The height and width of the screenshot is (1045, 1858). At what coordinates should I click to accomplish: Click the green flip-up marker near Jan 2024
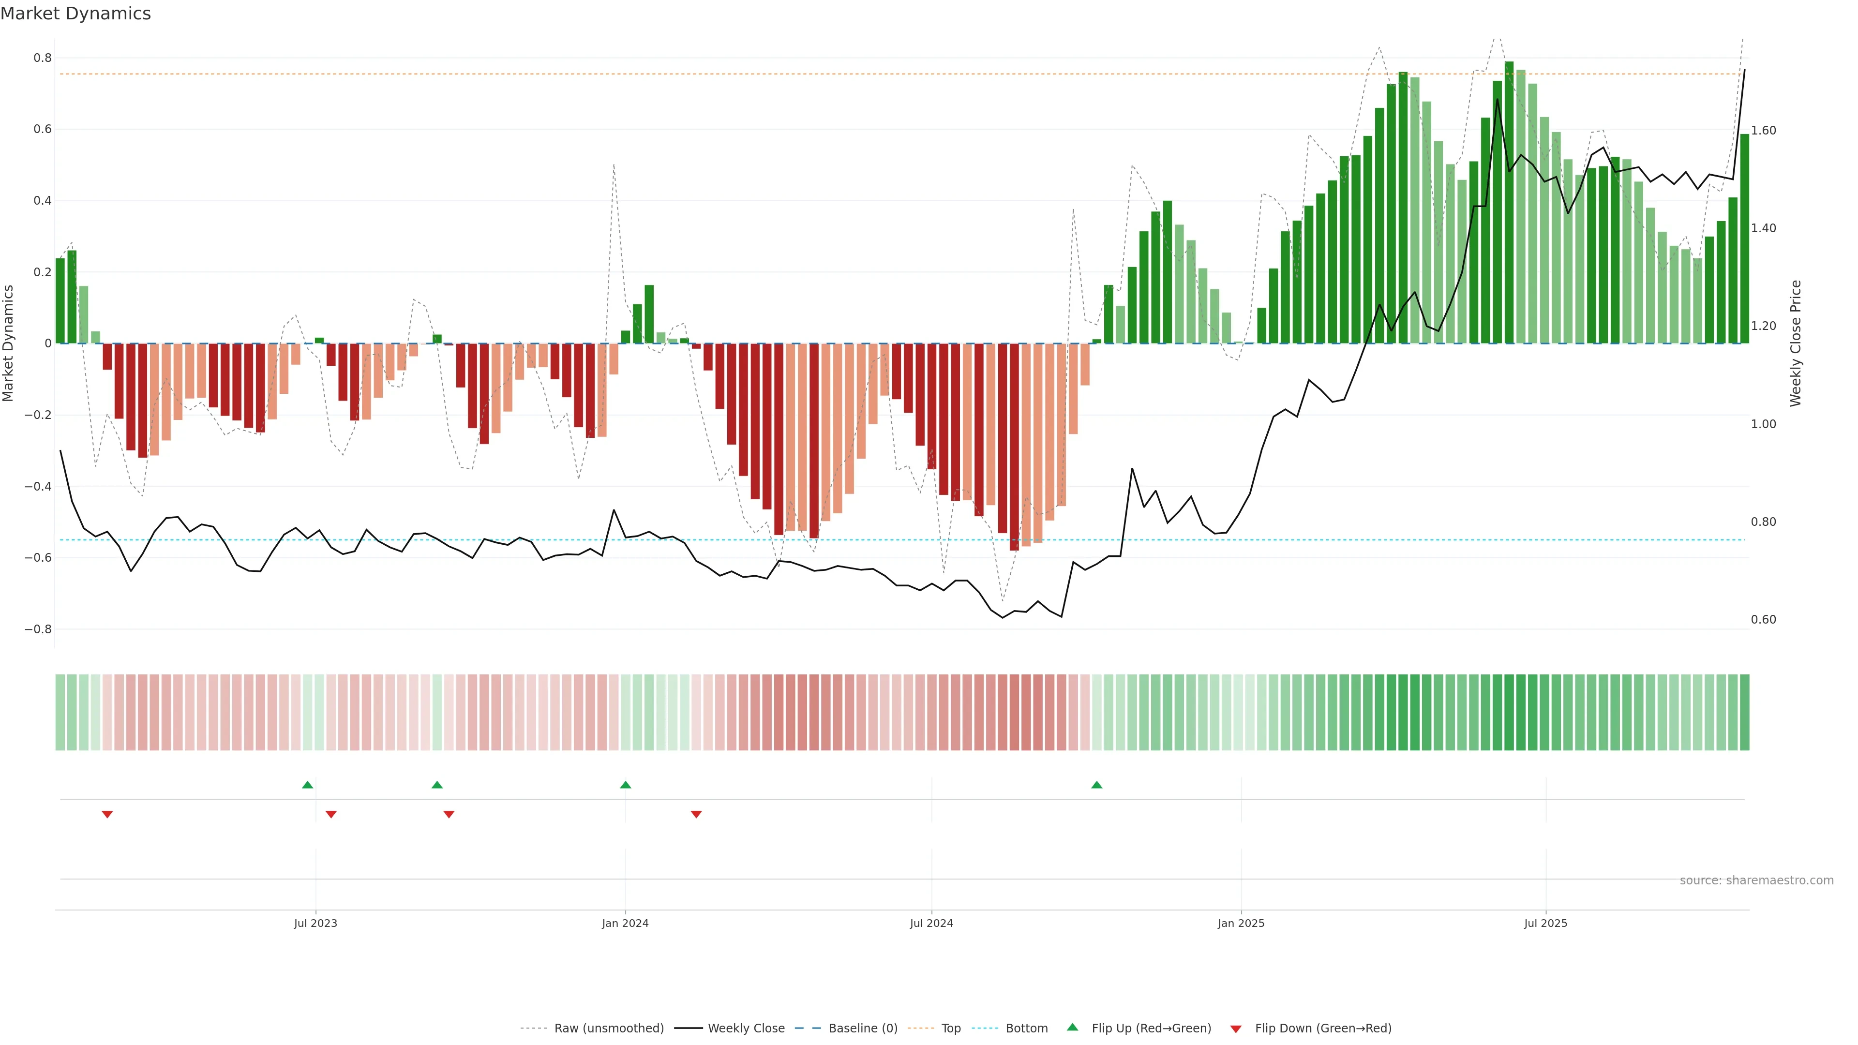tap(625, 785)
